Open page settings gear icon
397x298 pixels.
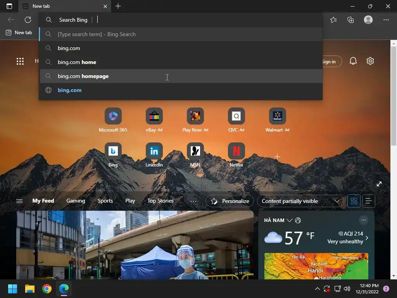point(370,61)
